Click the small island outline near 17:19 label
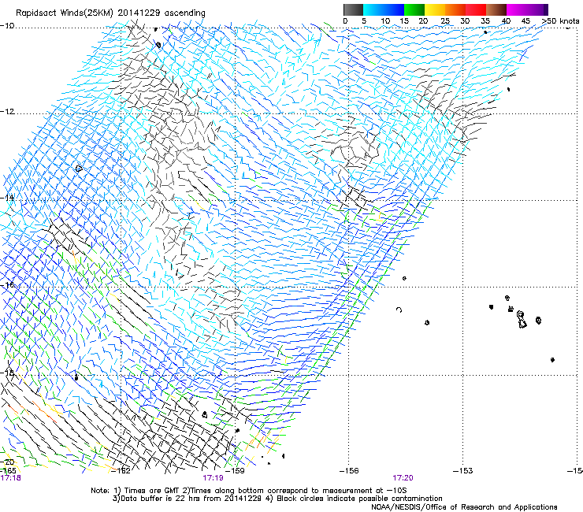The image size is (583, 512). (x=205, y=414)
